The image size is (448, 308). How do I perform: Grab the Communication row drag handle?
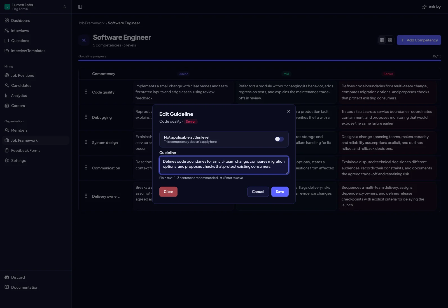coord(86,167)
